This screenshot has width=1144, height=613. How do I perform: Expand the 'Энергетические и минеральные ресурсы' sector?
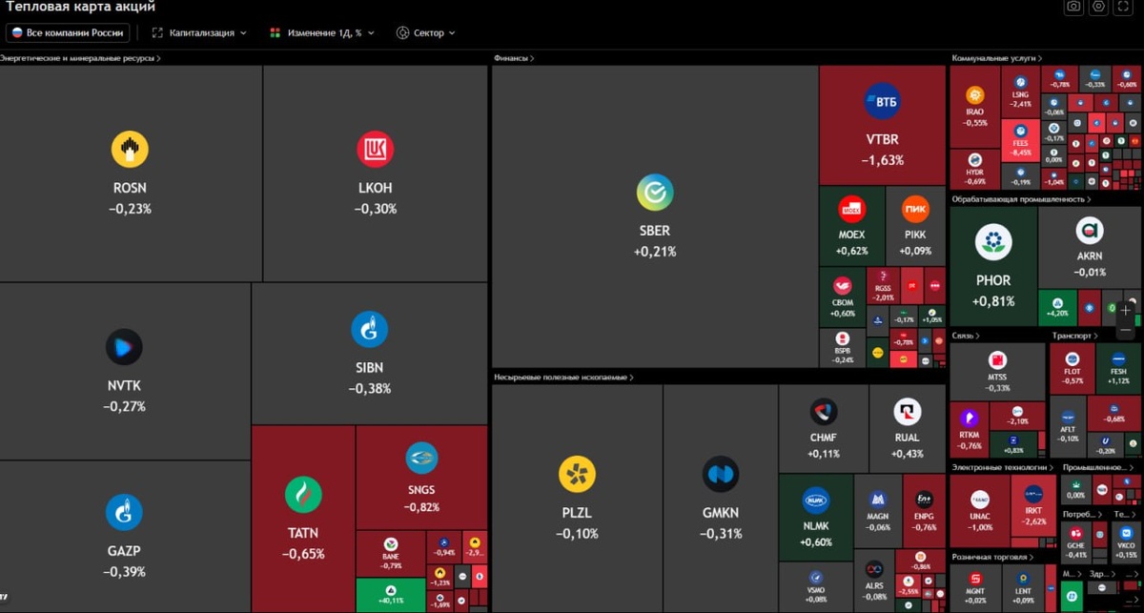[x=80, y=58]
